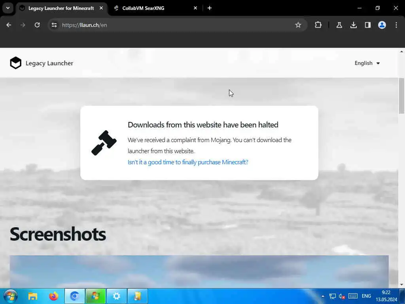Click the screenshot preview image
Viewport: 405px width, 304px height.
tap(199, 272)
